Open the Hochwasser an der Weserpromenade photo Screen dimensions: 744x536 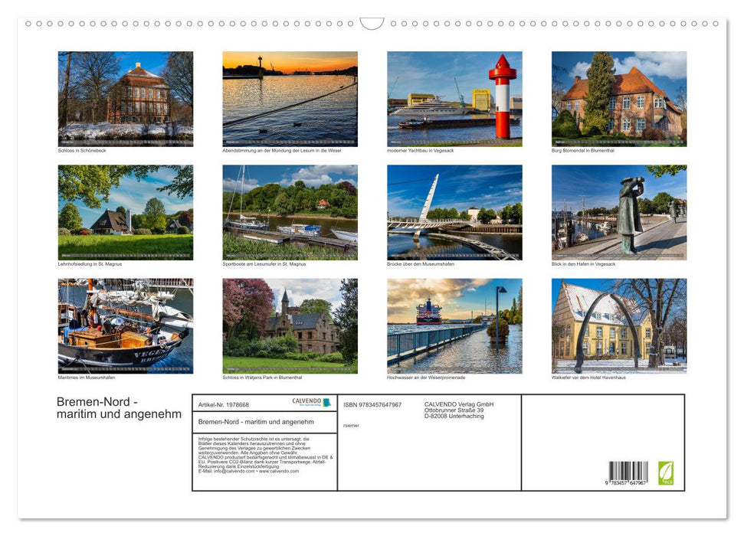point(455,325)
